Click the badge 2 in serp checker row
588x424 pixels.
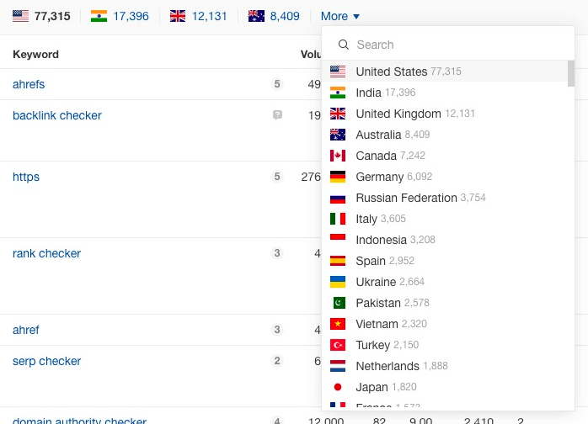(x=277, y=361)
